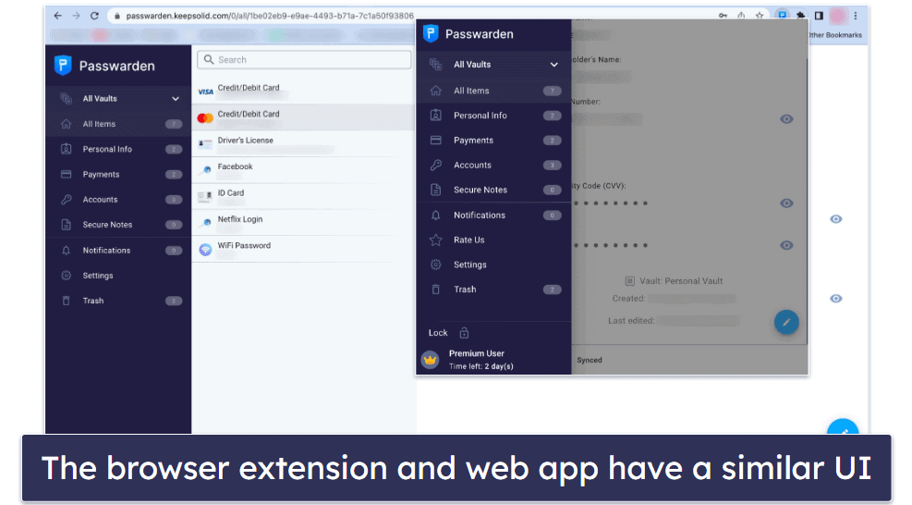Open Personal Info in web app sidebar
The height and width of the screenshot is (505, 912).
click(118, 149)
